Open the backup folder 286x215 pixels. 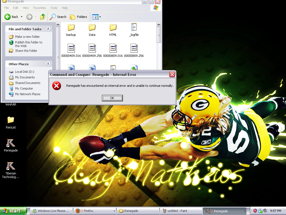click(x=71, y=28)
